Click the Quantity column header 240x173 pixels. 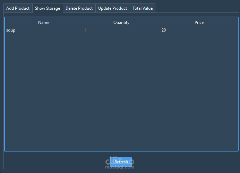tap(121, 23)
